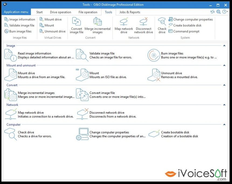Click 'Creation of a bootable disk' text
The height and width of the screenshot is (184, 232).
(179, 136)
